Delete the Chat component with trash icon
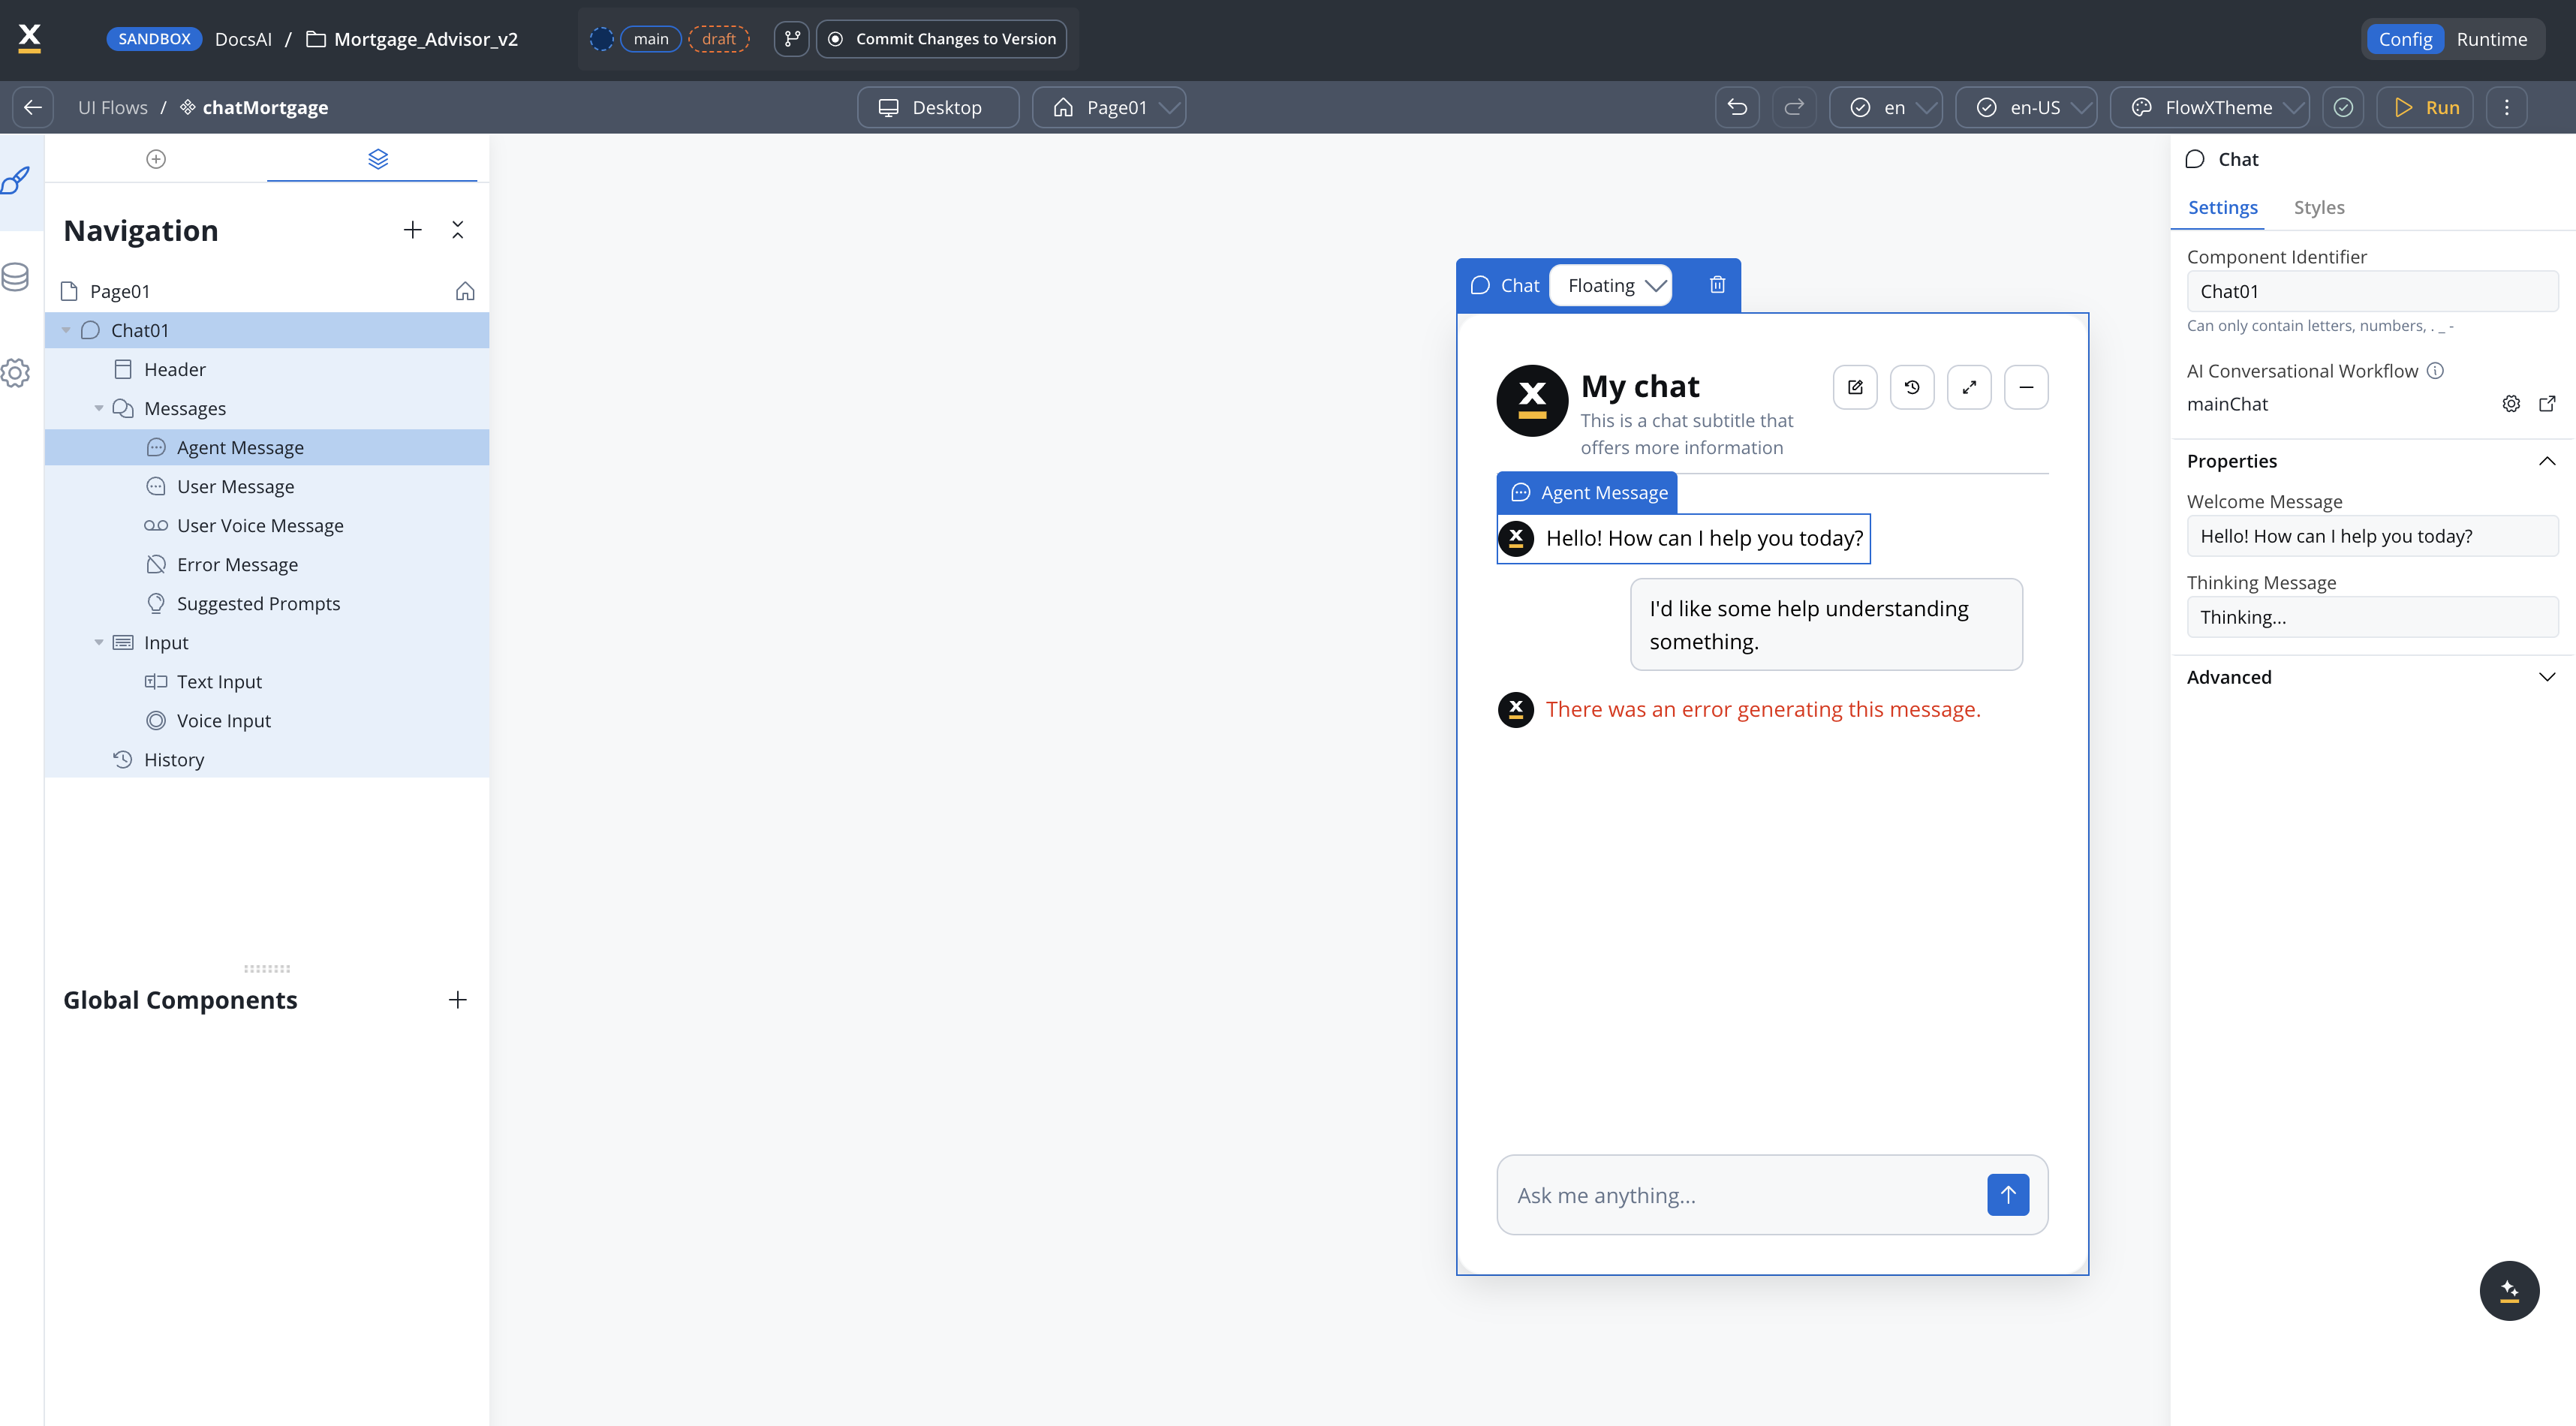The image size is (2576, 1426). [x=1717, y=285]
